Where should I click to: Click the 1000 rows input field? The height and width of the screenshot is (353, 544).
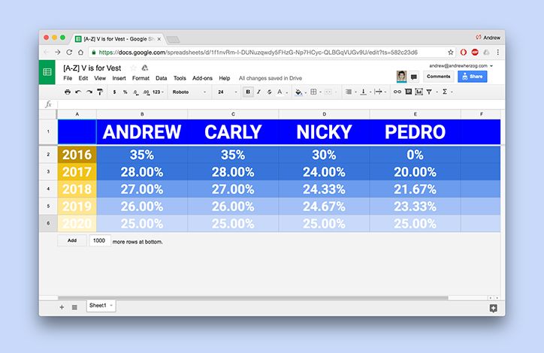pos(100,240)
